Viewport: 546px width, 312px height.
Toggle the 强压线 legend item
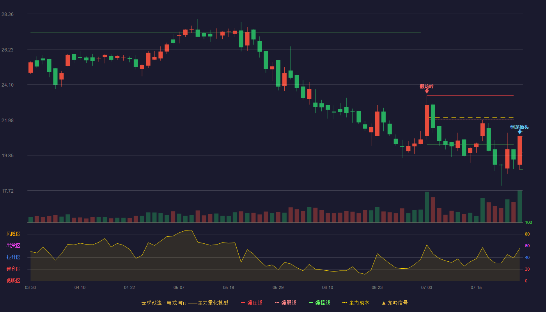(x=252, y=303)
